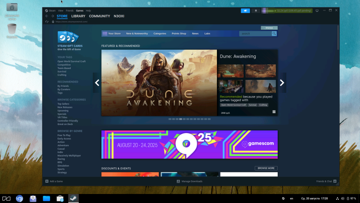Screen dimensions: 360x203
Task: Click the store search input field
Action: coord(255,33)
